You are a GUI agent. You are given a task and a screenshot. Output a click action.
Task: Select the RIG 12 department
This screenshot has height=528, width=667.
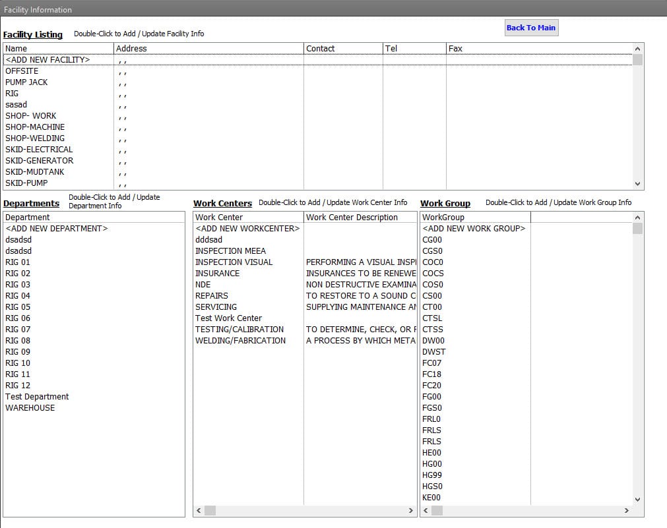click(94, 386)
